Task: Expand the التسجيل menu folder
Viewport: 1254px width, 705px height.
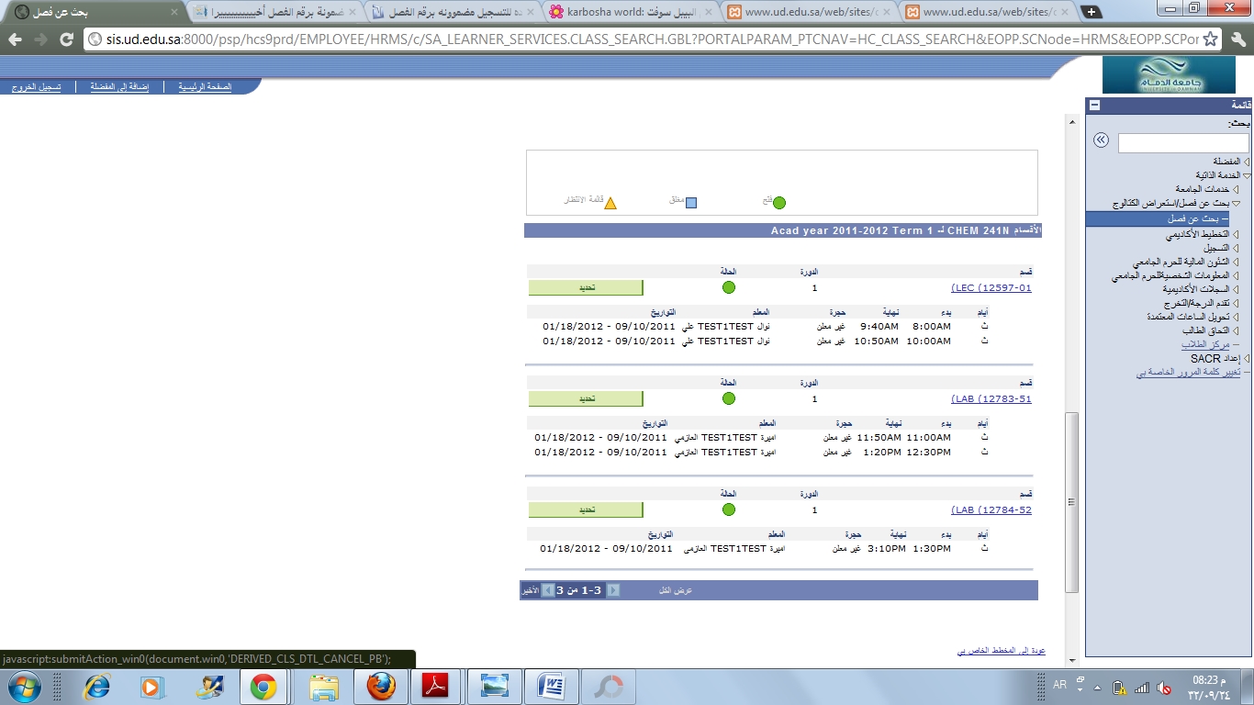Action: pyautogui.click(x=1235, y=248)
